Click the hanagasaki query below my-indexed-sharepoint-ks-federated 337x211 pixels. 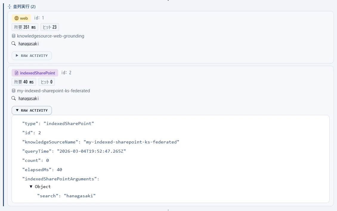[29, 99]
